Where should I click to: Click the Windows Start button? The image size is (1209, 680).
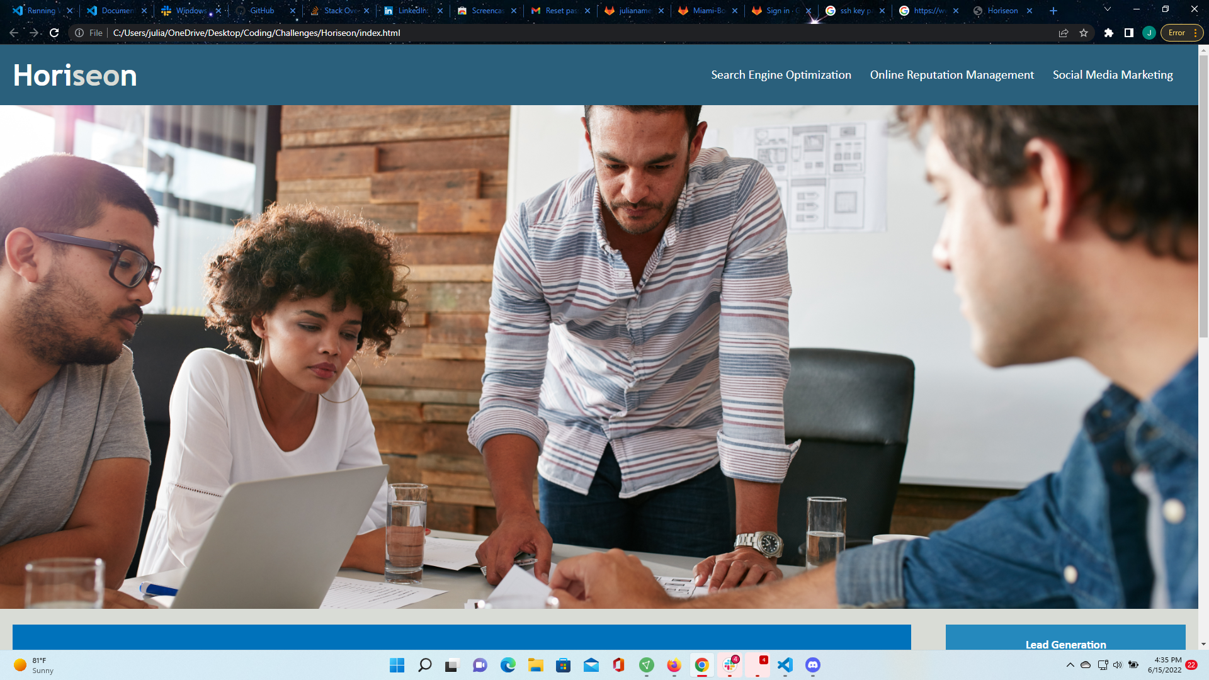click(x=397, y=665)
